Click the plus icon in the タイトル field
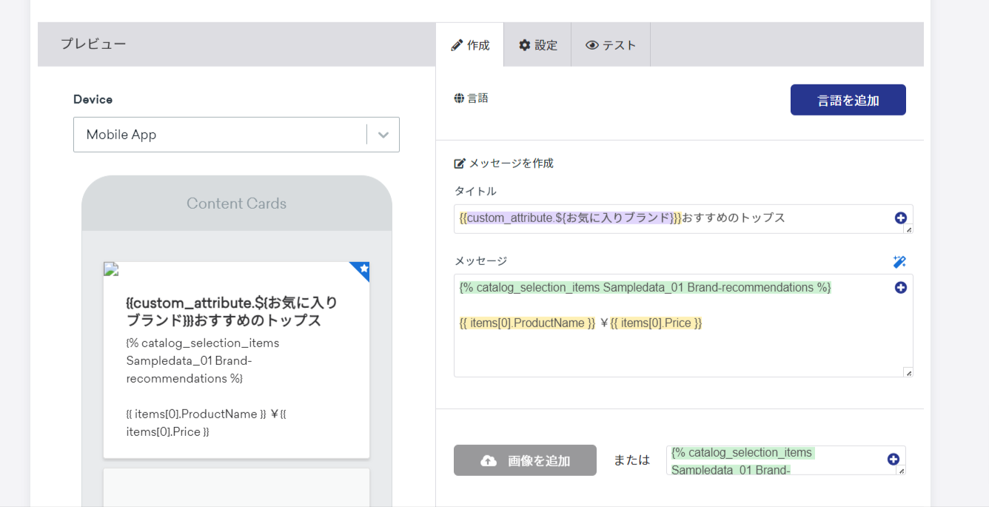This screenshot has height=507, width=989. (900, 218)
